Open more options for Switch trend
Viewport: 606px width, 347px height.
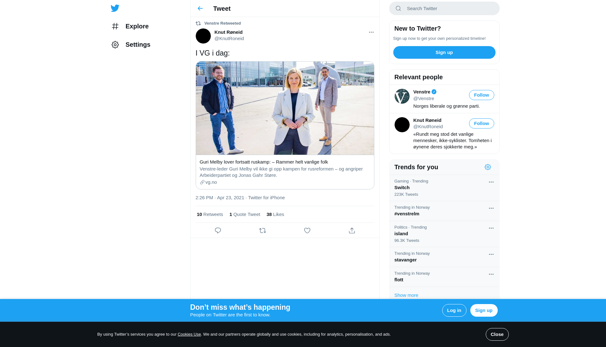tap(491, 182)
